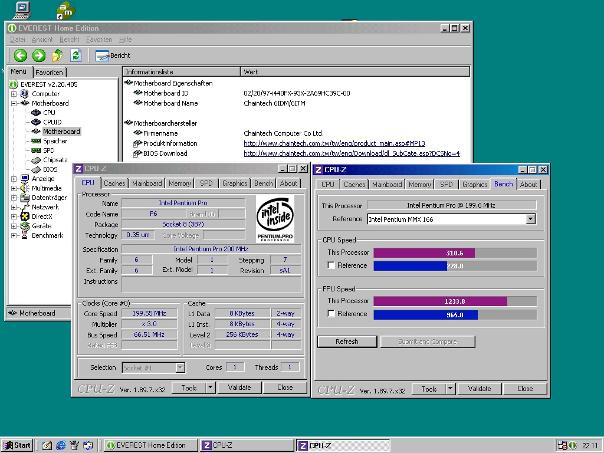Click the Refresh button in the Bench tab

pyautogui.click(x=347, y=341)
